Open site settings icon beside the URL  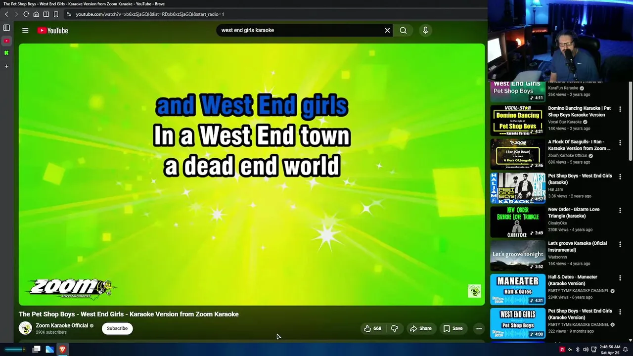pyautogui.click(x=68, y=14)
